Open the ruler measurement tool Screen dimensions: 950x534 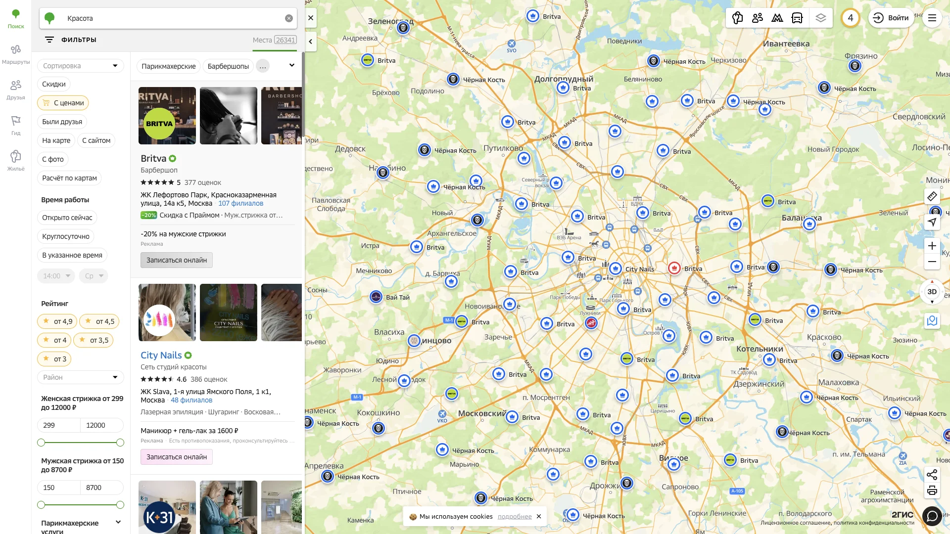point(932,196)
